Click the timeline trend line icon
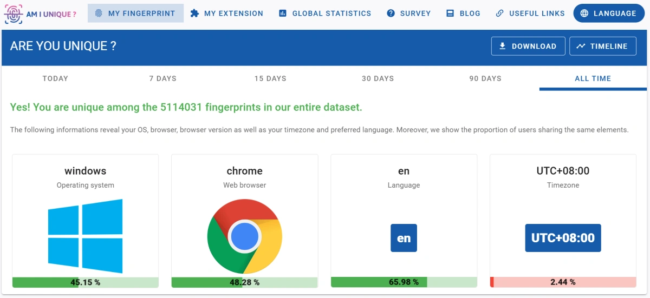The image size is (650, 298). click(581, 46)
